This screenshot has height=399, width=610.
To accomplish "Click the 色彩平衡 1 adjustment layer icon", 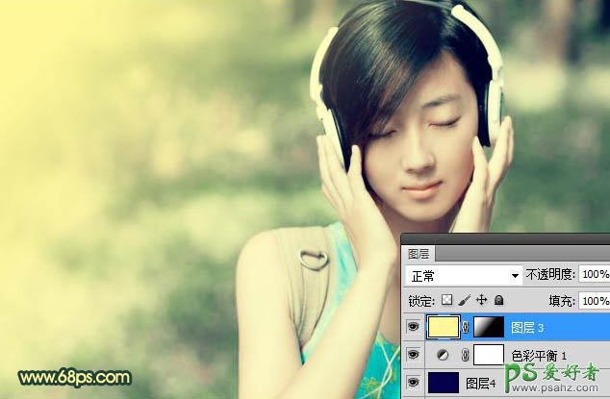I will pyautogui.click(x=442, y=355).
